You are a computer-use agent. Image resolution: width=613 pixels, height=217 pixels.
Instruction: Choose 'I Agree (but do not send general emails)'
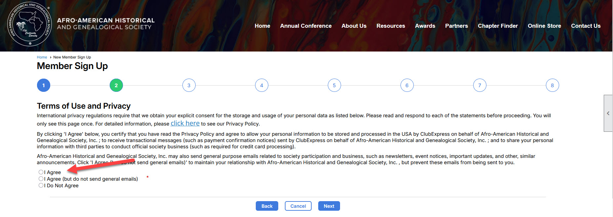41,179
